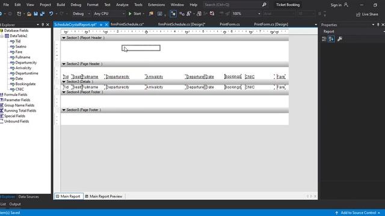385x216 pixels.
Task: Click the Save icon in the toolbar
Action: [36, 14]
